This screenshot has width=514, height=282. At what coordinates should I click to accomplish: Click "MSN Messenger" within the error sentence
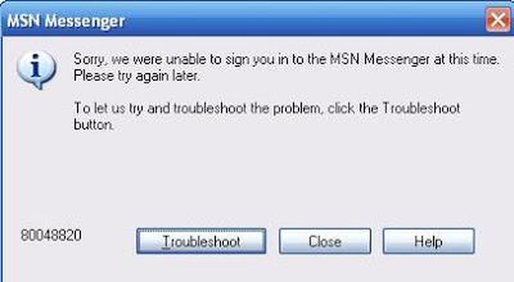pos(379,59)
